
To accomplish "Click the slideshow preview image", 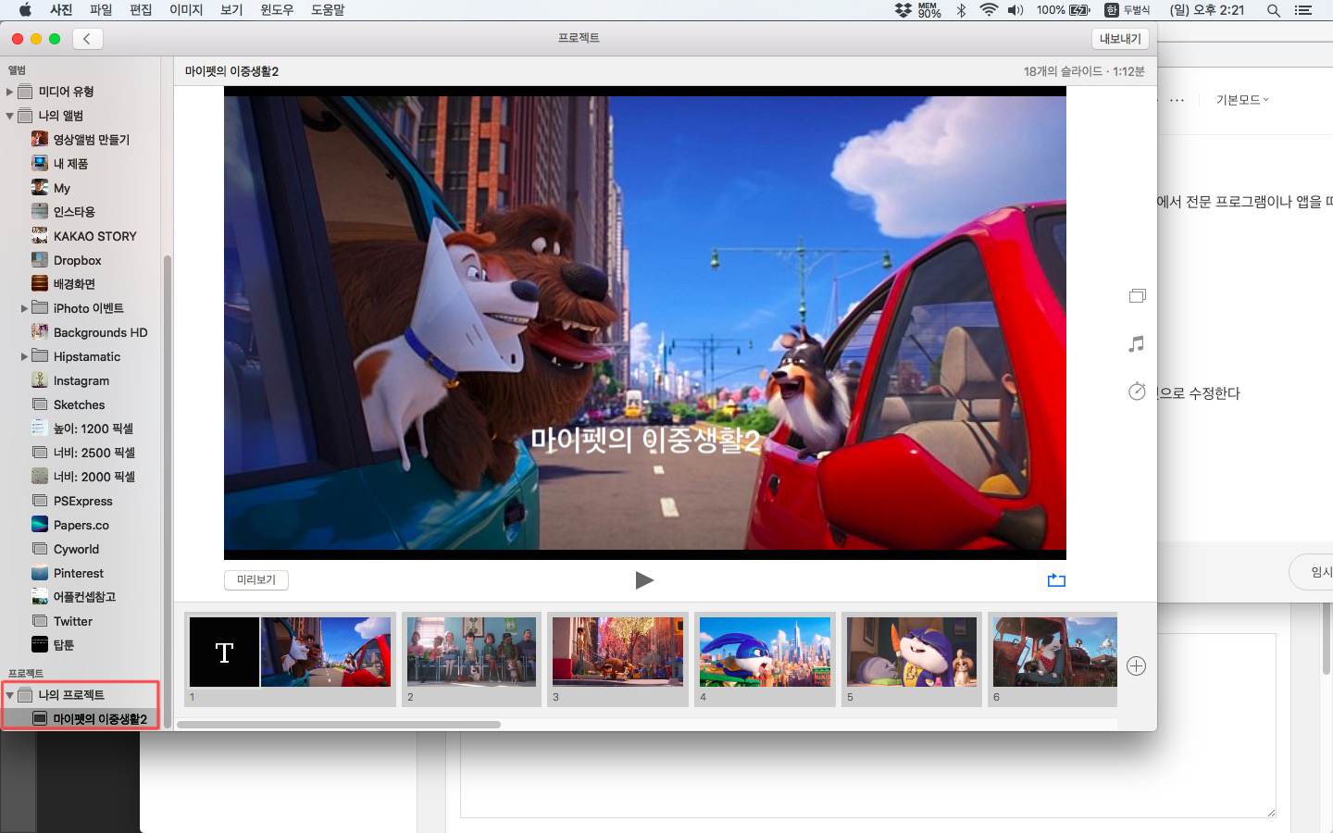I will [x=645, y=323].
